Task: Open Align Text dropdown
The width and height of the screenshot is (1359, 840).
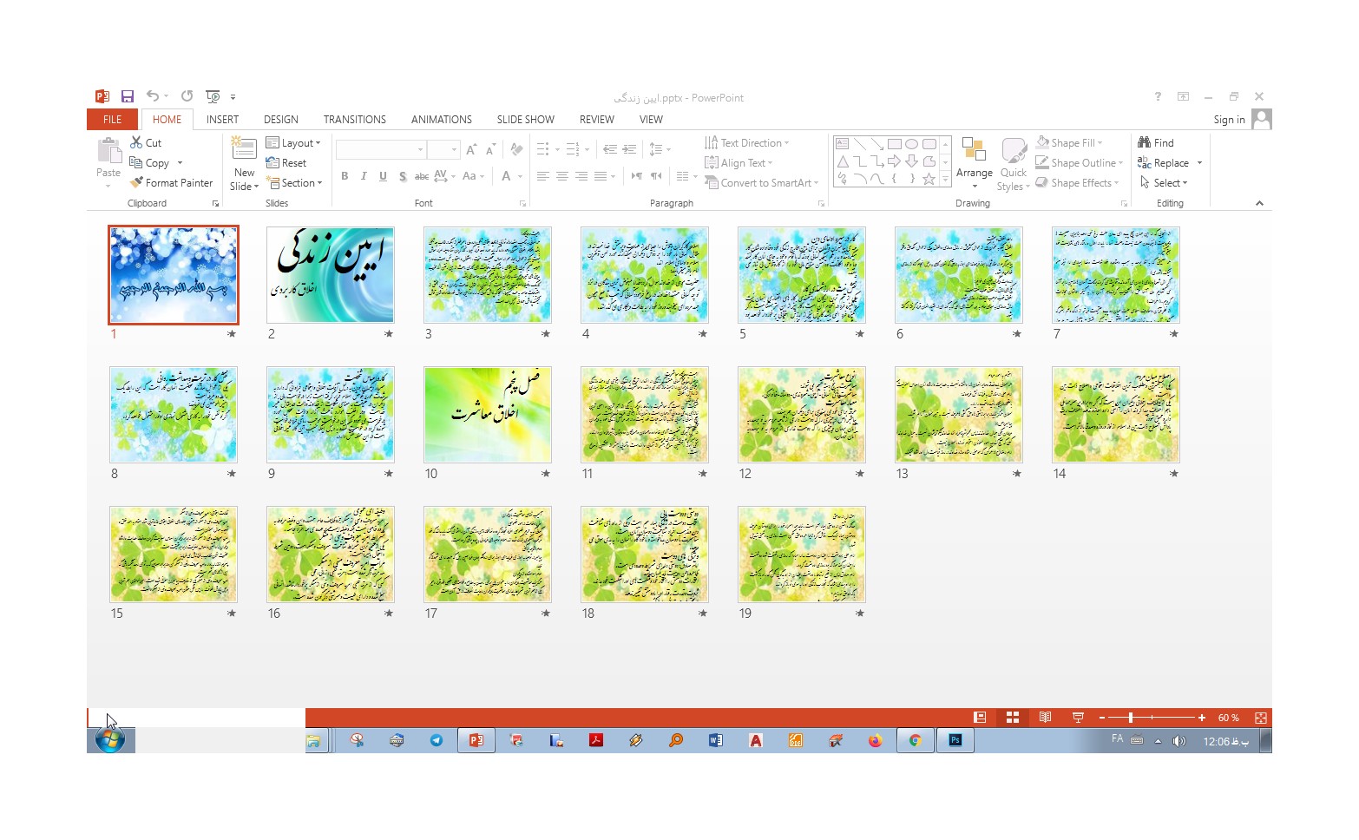Action: [739, 162]
